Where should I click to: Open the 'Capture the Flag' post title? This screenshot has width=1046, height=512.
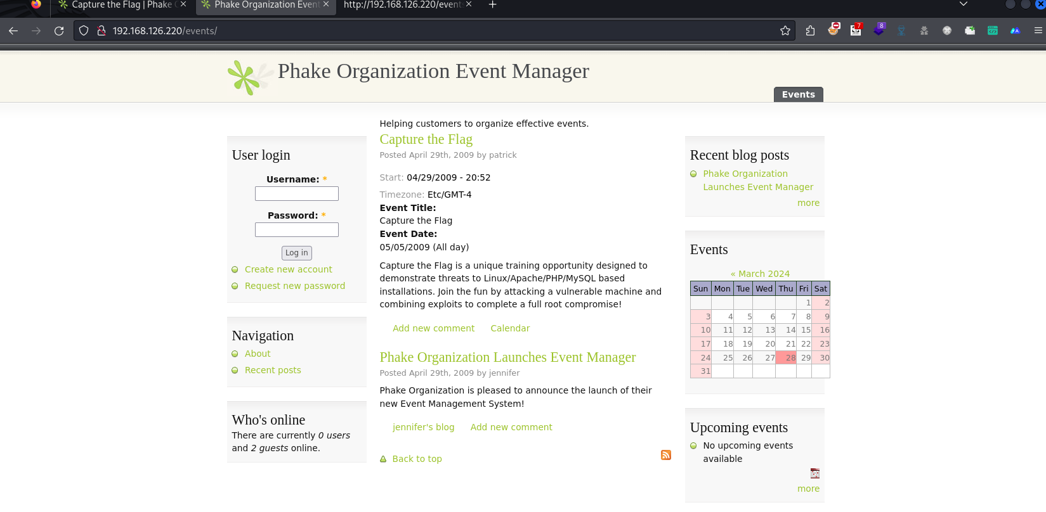point(426,139)
